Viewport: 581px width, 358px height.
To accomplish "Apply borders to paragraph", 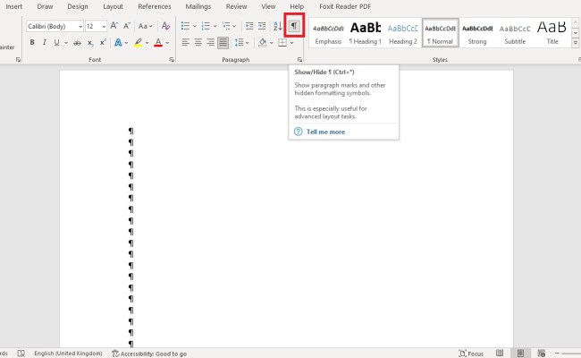I will (x=282, y=43).
